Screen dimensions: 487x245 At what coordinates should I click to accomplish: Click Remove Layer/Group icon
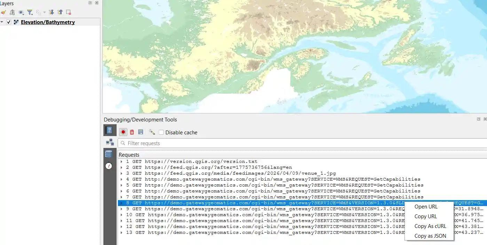coord(69,12)
